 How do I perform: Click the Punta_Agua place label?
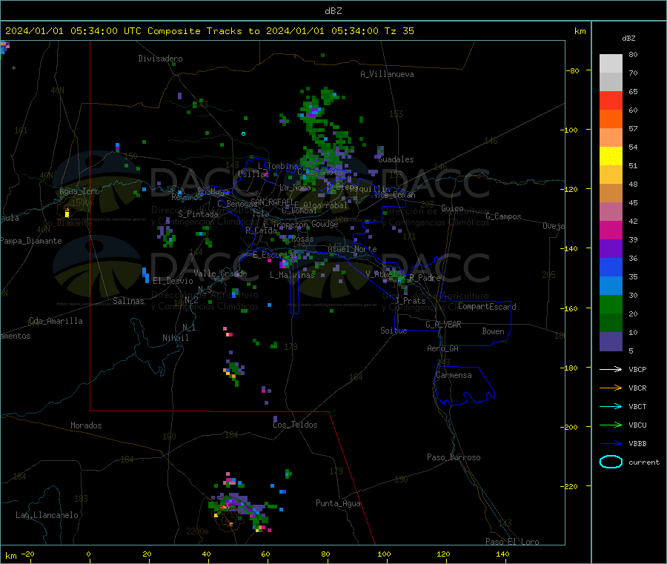coord(338,503)
